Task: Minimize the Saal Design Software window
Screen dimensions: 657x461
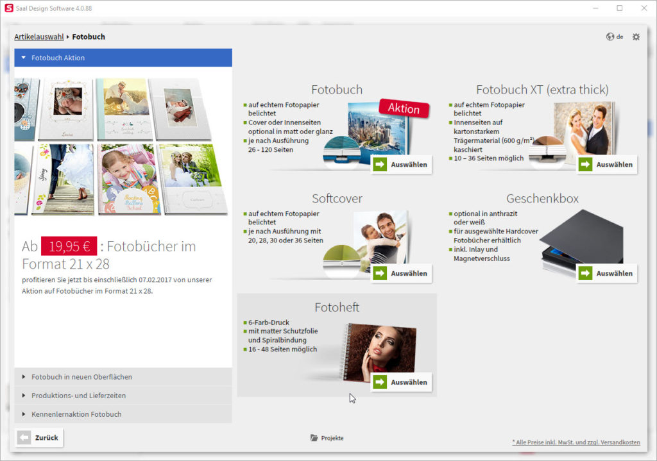Action: [x=595, y=8]
